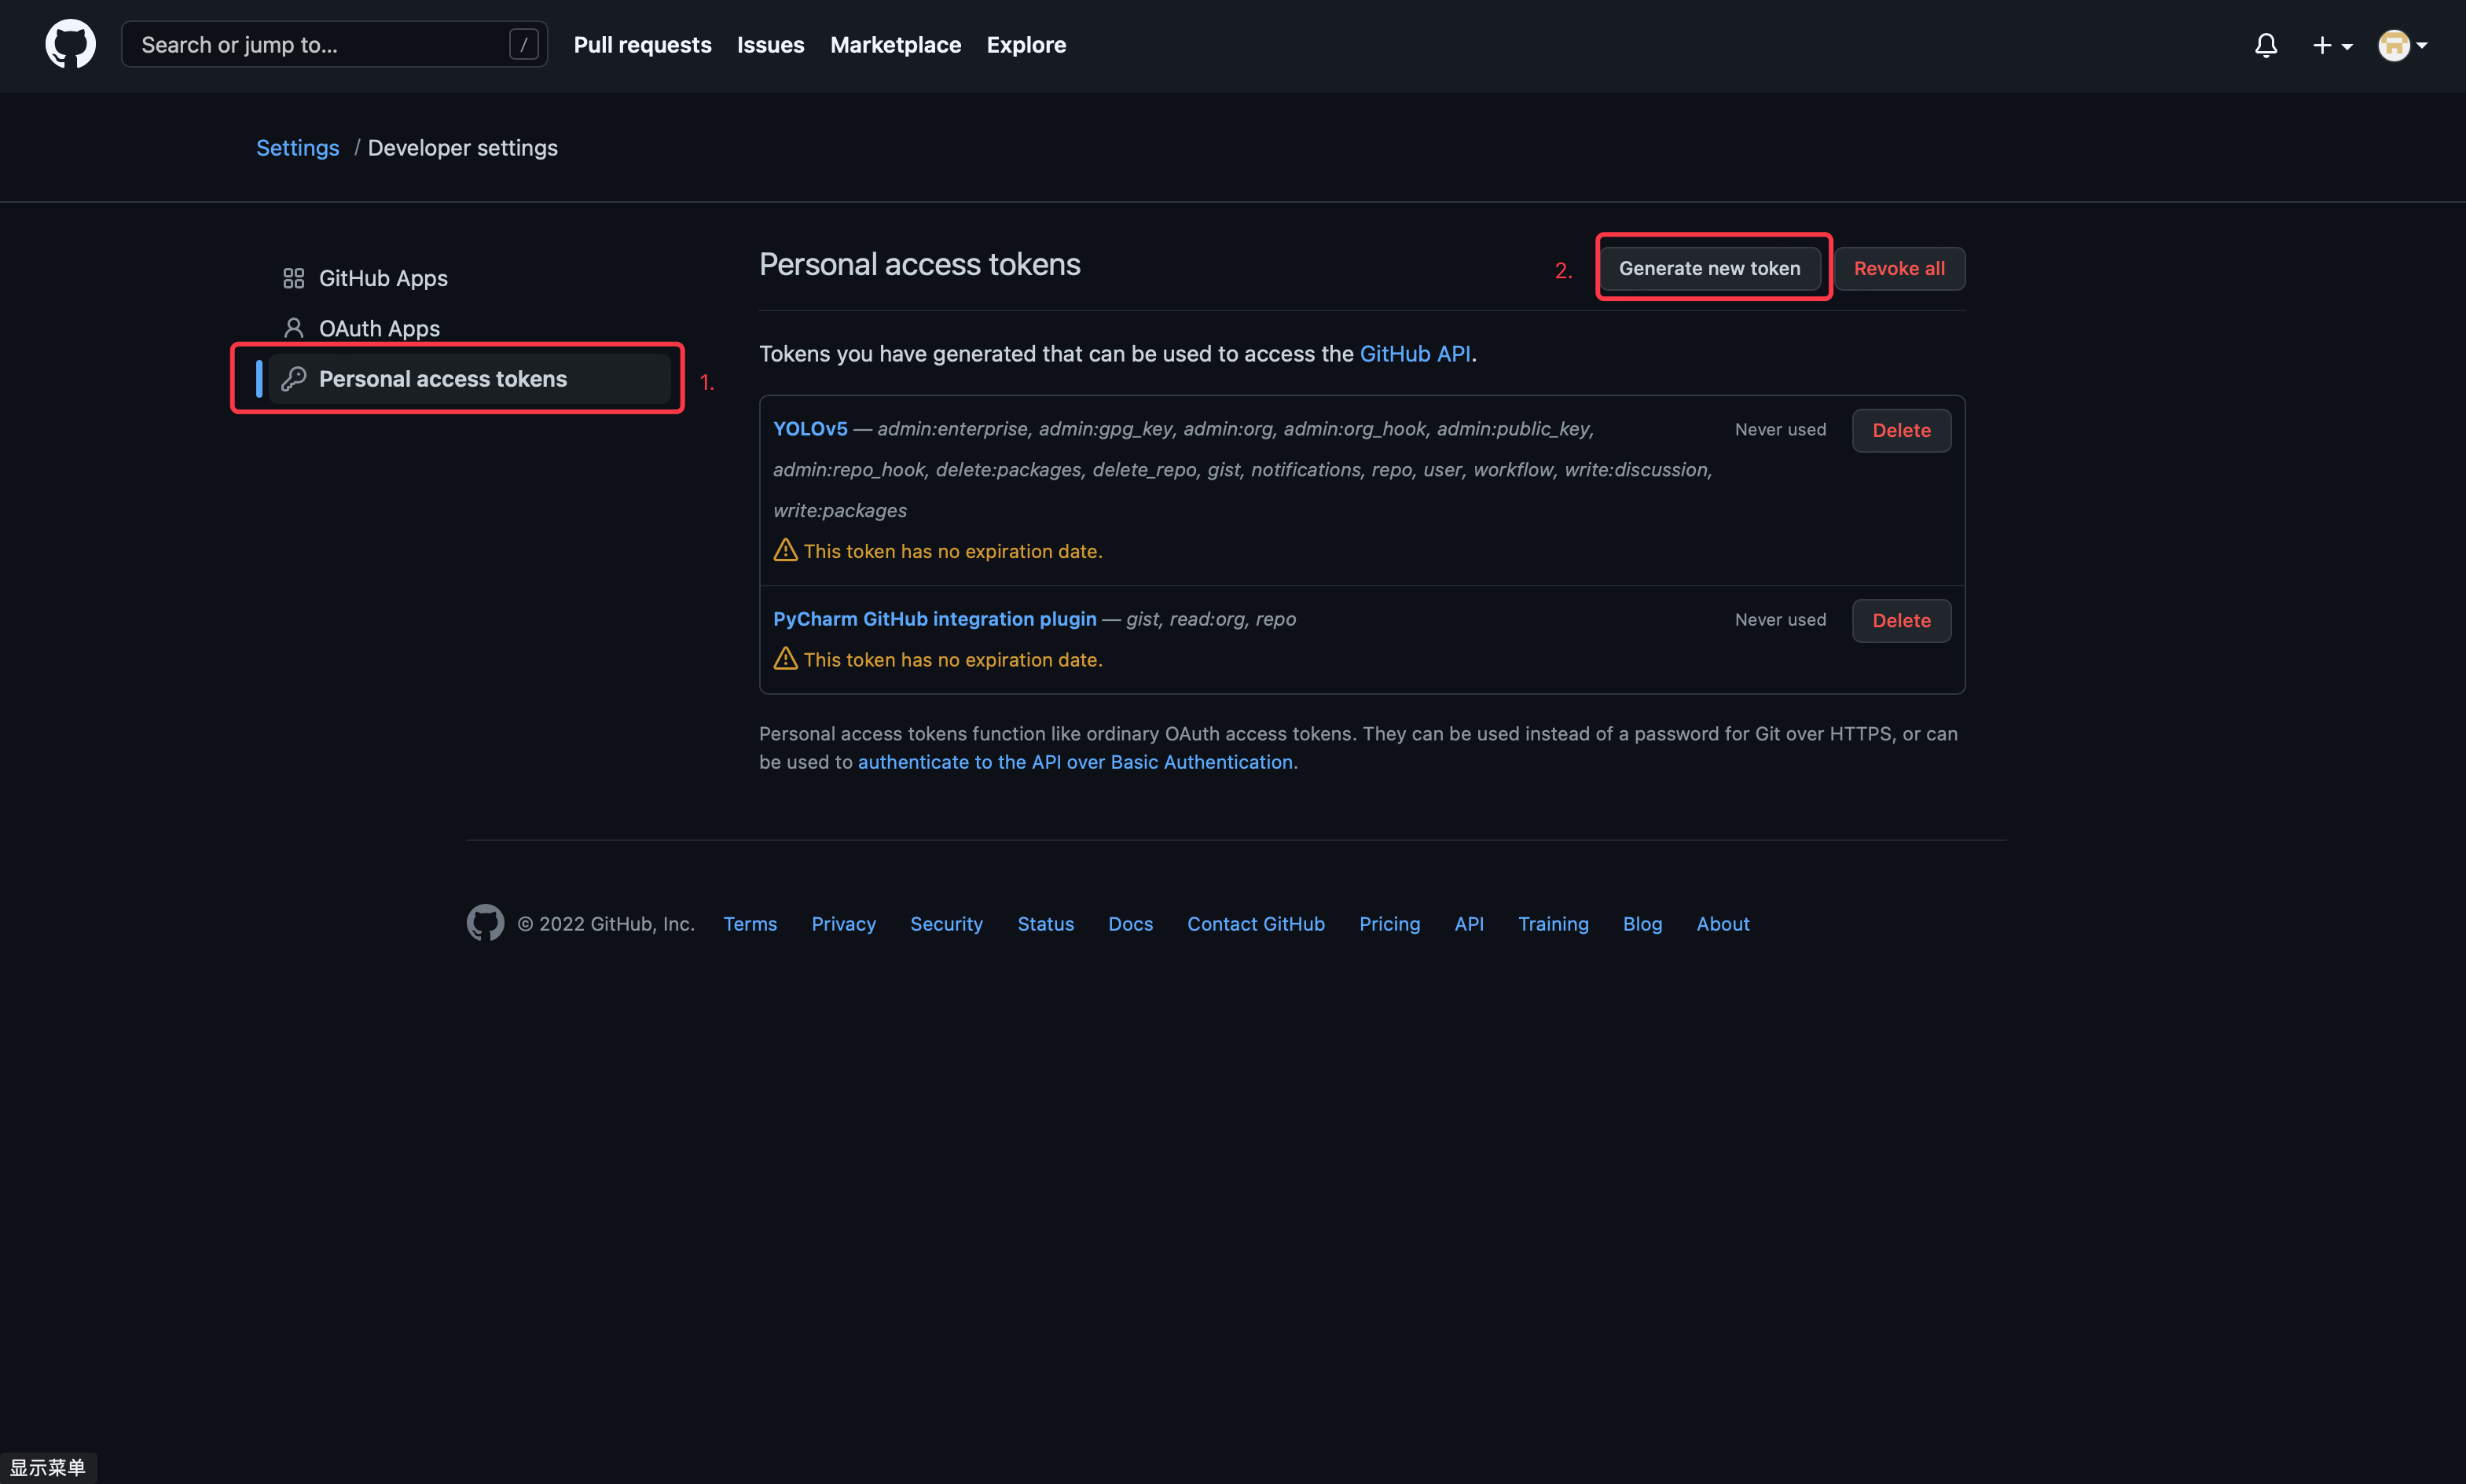The width and height of the screenshot is (2466, 1484).
Task: Click the OAuth Apps person icon
Action: pyautogui.click(x=293, y=328)
